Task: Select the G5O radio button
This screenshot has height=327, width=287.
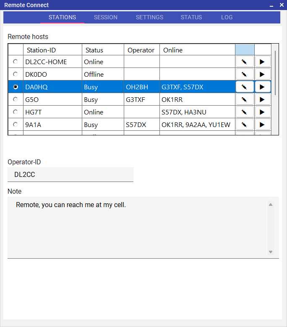Action: tap(16, 99)
